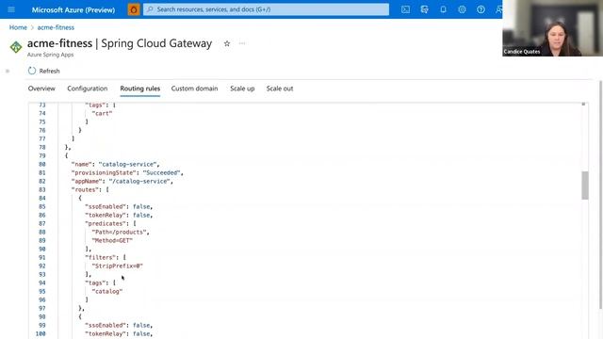The width and height of the screenshot is (603, 339).
Task: Open Cloud Shell from top bar
Action: tap(405, 9)
